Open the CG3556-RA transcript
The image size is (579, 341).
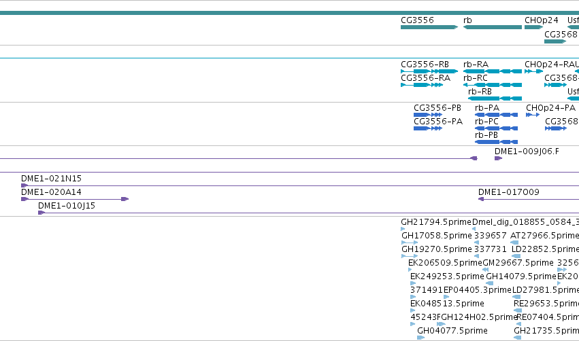tap(422, 85)
